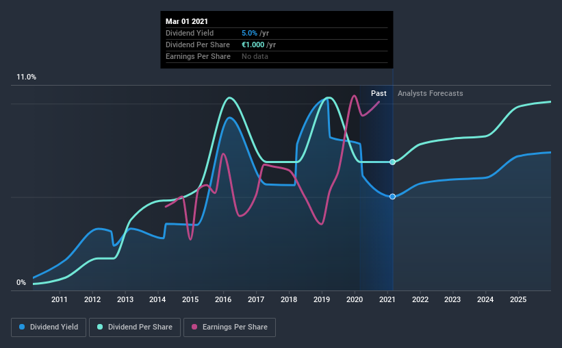Click the Past section label

379,93
